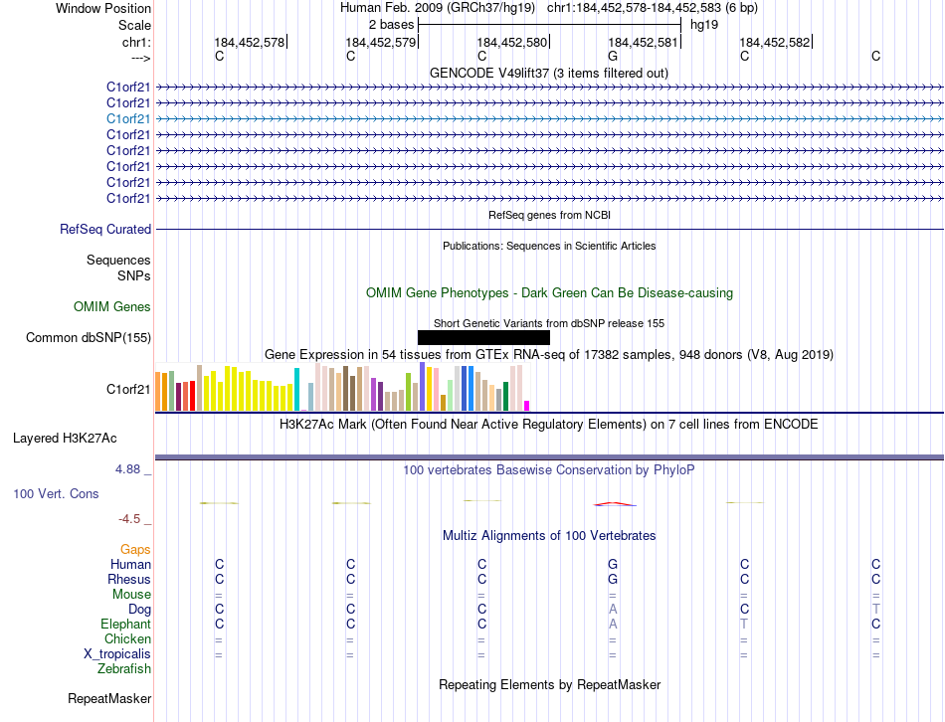This screenshot has height=722, width=945.
Task: Reverse strand using the ---> arrow label
Action: point(141,58)
